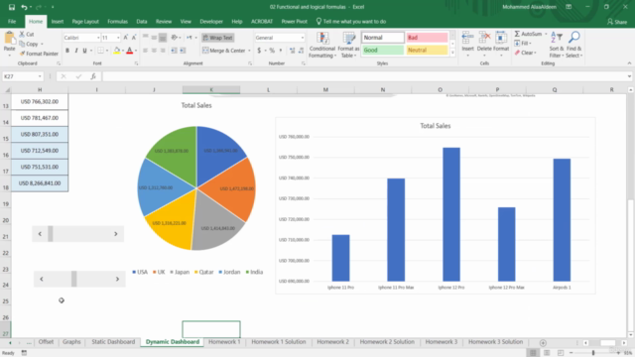Click the Insert Function fx icon
Viewport: 635px width, 357px height.
[x=93, y=76]
